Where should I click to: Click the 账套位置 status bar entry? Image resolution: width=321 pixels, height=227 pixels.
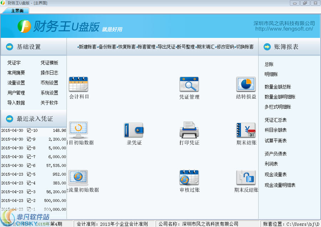[290, 224]
